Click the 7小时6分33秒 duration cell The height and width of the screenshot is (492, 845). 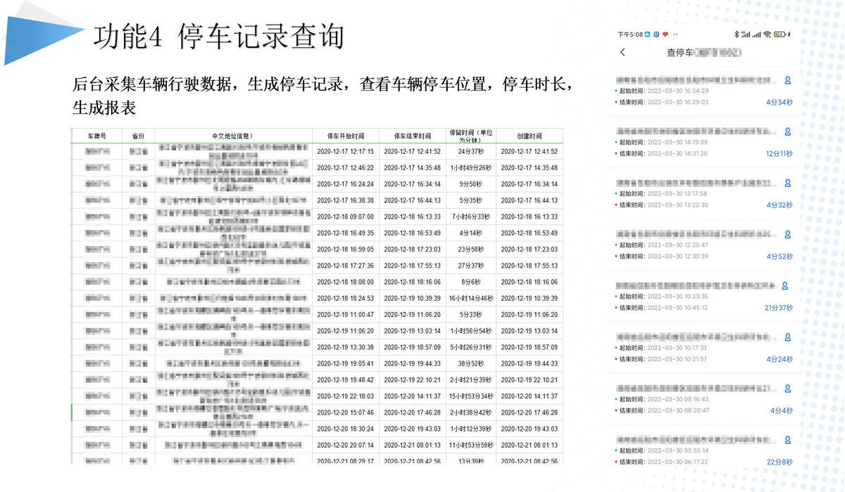point(470,217)
